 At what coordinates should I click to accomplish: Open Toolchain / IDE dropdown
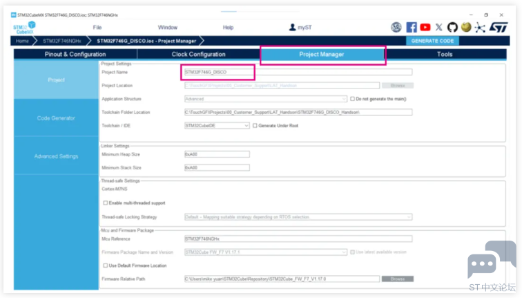click(217, 126)
